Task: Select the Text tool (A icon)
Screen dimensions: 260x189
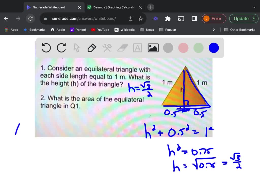Action: pyautogui.click(x=137, y=48)
